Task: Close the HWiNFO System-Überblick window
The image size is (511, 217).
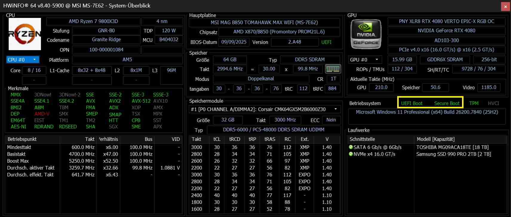Action: pyautogui.click(x=505, y=6)
